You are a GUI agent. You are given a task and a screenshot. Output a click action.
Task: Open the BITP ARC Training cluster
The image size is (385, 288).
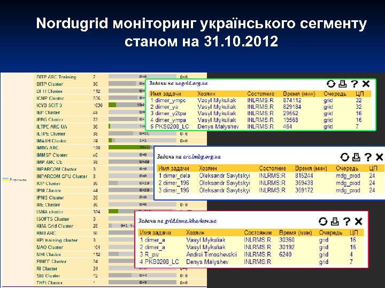pos(56,77)
